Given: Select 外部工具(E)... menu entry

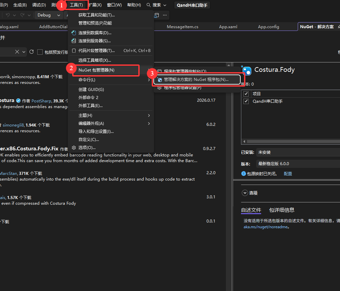Looking at the screenshot, I should point(110,106).
